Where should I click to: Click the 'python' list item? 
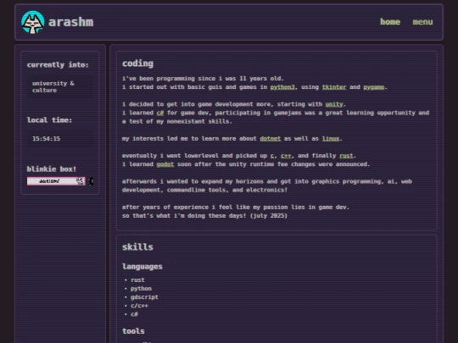click(x=141, y=289)
